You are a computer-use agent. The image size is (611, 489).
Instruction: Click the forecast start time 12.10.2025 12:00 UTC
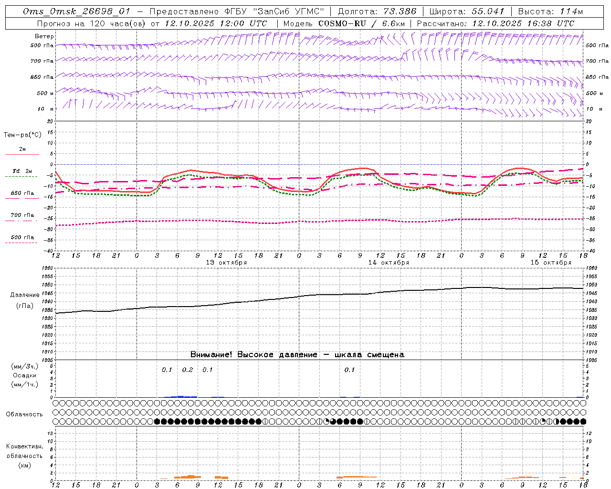click(x=216, y=23)
